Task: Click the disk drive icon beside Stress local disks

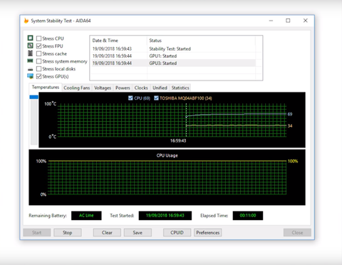Action: pyautogui.click(x=30, y=69)
